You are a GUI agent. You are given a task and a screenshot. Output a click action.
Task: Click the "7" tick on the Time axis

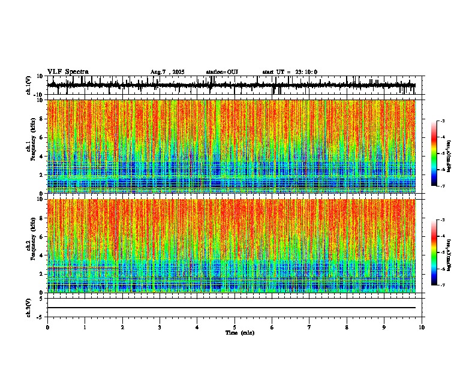pyautogui.click(x=309, y=327)
